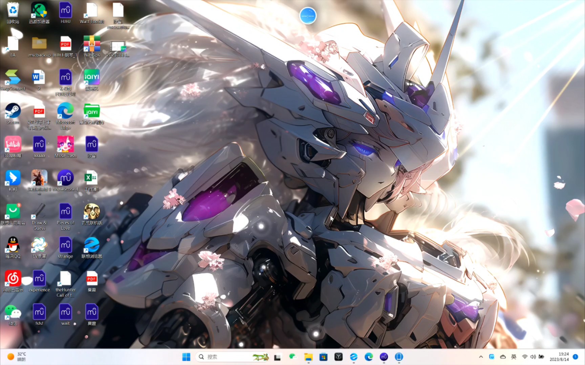585x365 pixels.
Task: Open the fsfsf MuseScore file
Action: pos(39,315)
